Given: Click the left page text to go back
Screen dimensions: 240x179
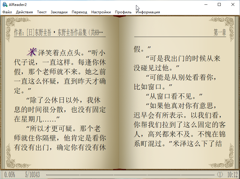Looking at the screenshot, I should 60,100.
